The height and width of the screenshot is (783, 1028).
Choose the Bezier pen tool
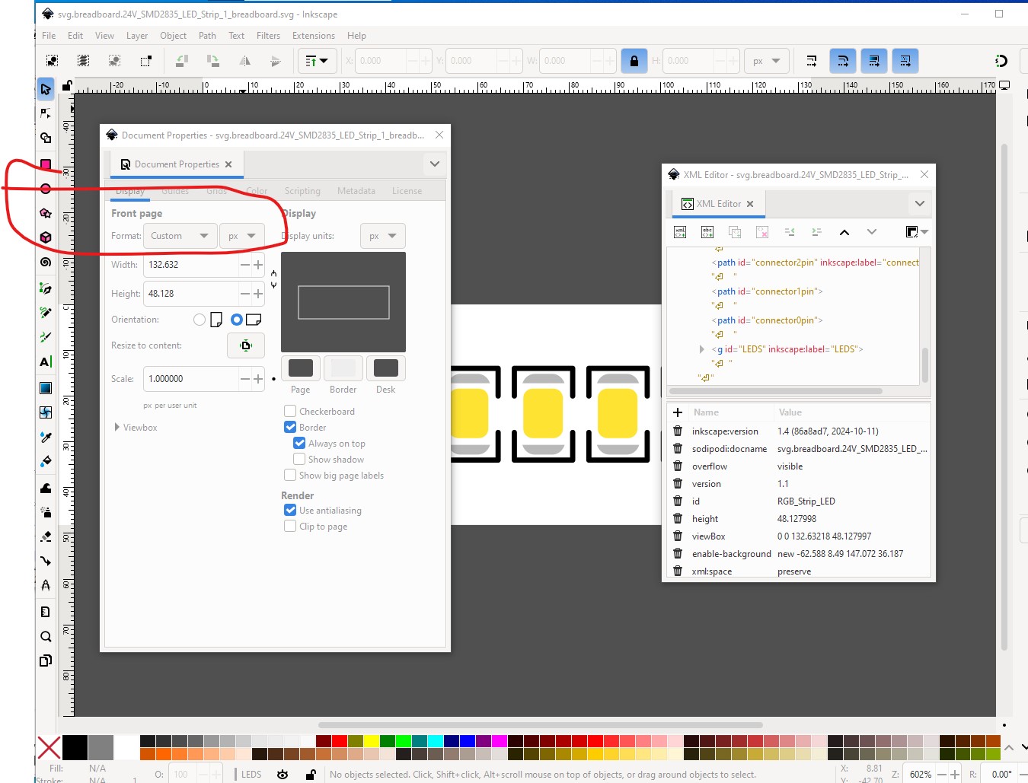46,288
